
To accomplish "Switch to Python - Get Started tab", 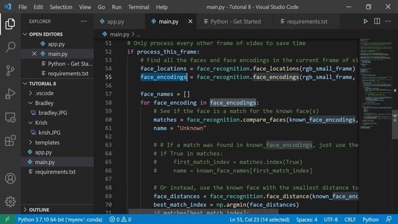I will pyautogui.click(x=235, y=21).
